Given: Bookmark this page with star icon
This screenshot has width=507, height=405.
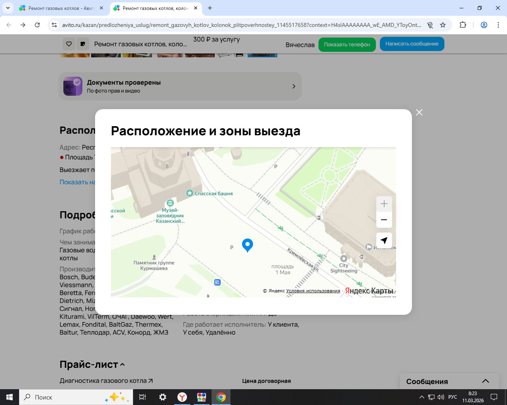Looking at the screenshot, I should pyautogui.click(x=443, y=25).
